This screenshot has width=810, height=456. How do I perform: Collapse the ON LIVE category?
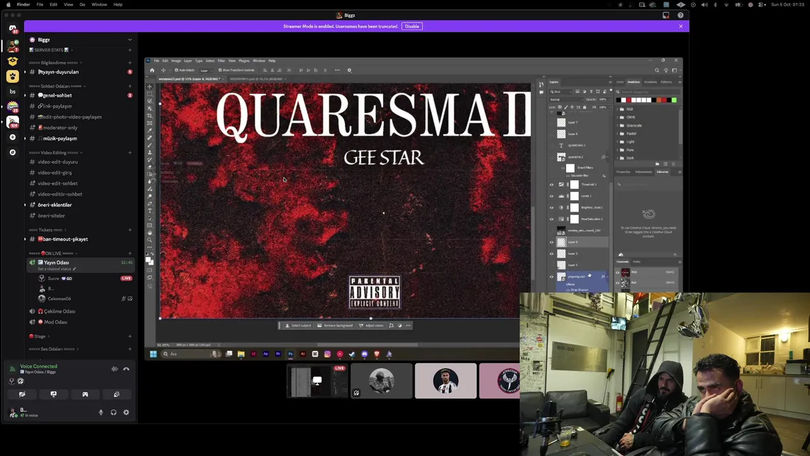tap(54, 253)
